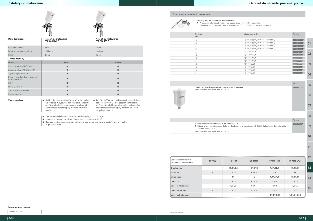
Task: Select order number 0901026904*
Action: click(298, 49)
